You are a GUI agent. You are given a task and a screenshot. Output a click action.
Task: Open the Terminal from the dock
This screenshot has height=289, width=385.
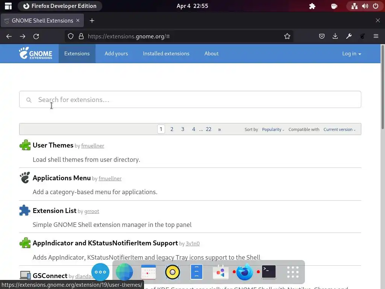pos(268,272)
